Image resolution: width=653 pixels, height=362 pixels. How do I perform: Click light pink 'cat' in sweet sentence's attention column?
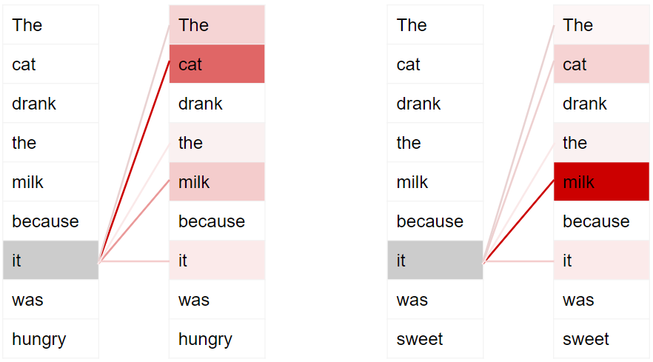[600, 64]
